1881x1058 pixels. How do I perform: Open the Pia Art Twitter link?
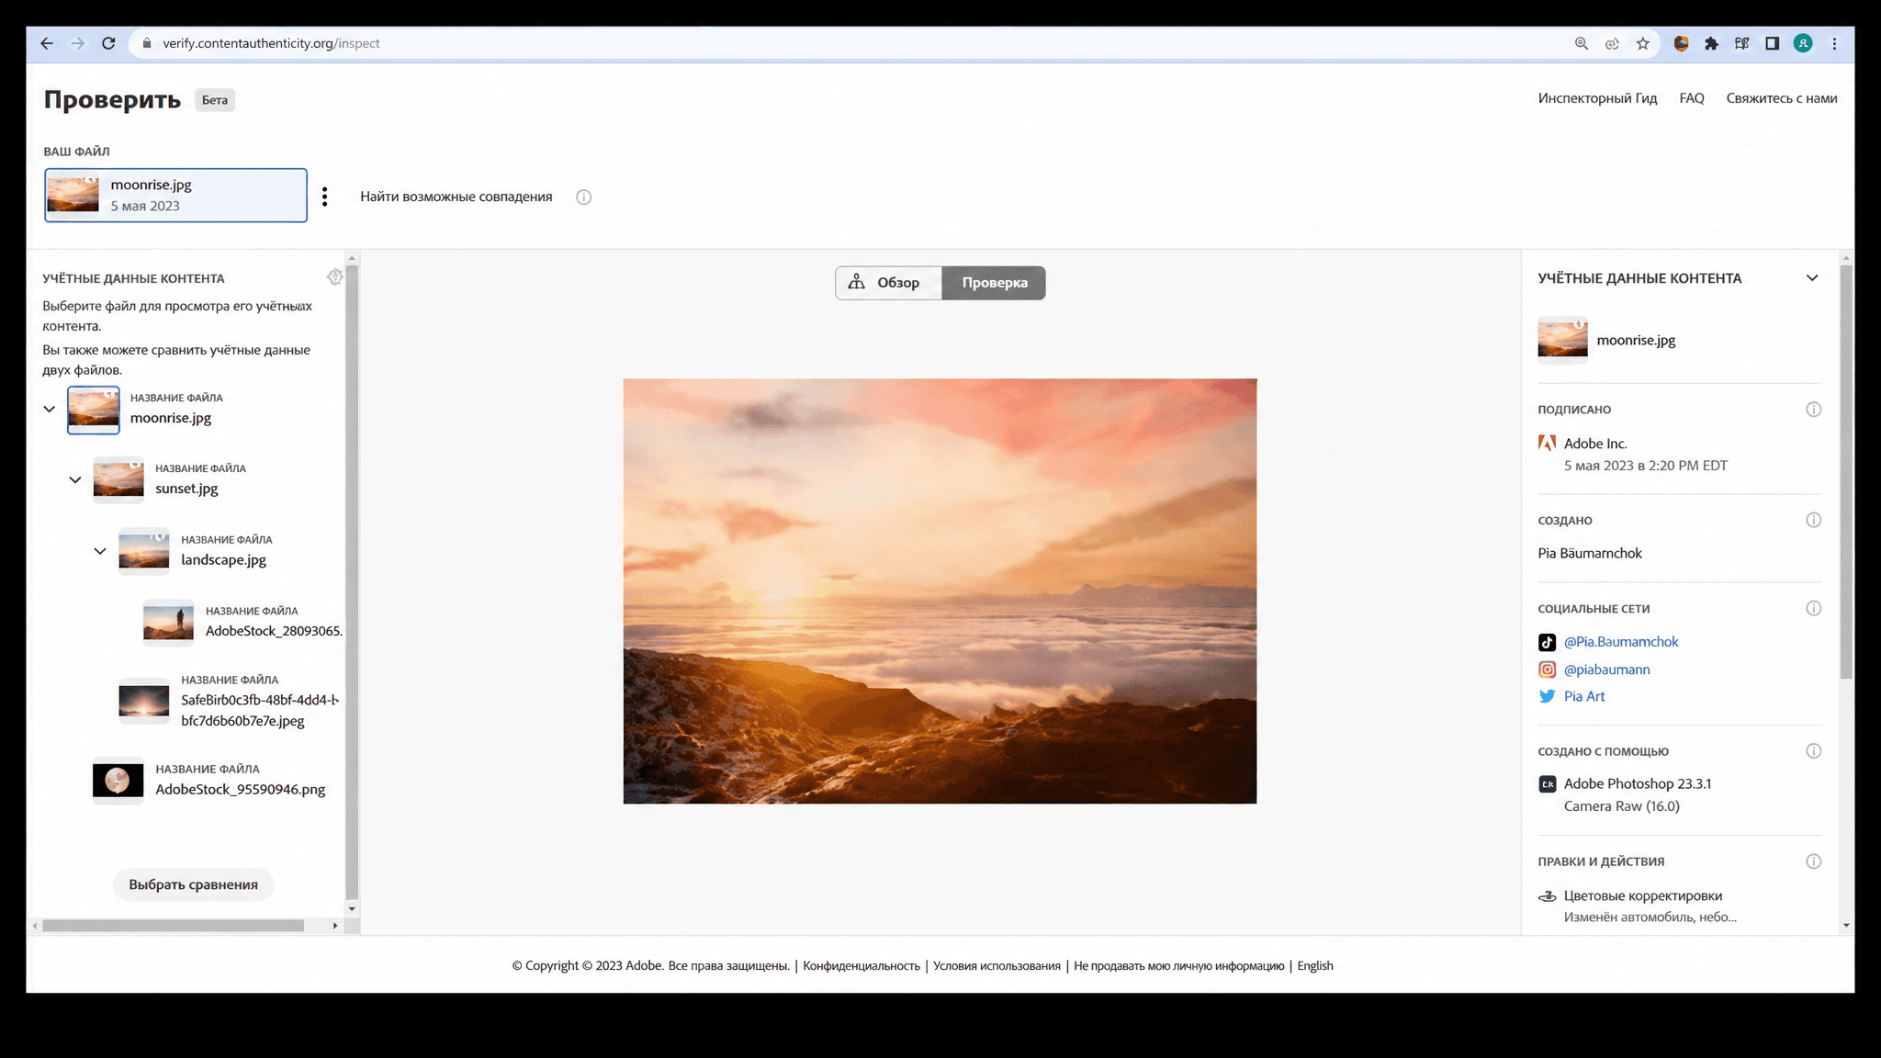coord(1584,696)
